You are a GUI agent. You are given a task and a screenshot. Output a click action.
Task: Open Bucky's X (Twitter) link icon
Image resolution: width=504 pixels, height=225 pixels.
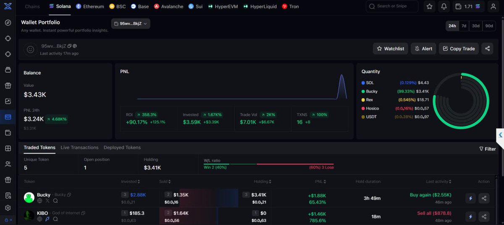pyautogui.click(x=47, y=201)
